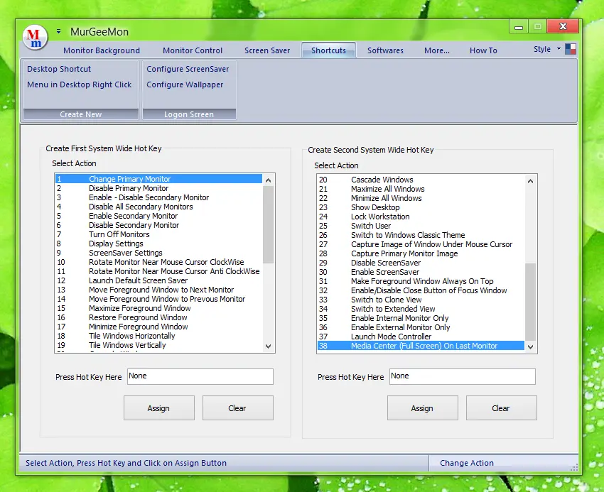Select 'Show Desktop' in second list

point(421,207)
